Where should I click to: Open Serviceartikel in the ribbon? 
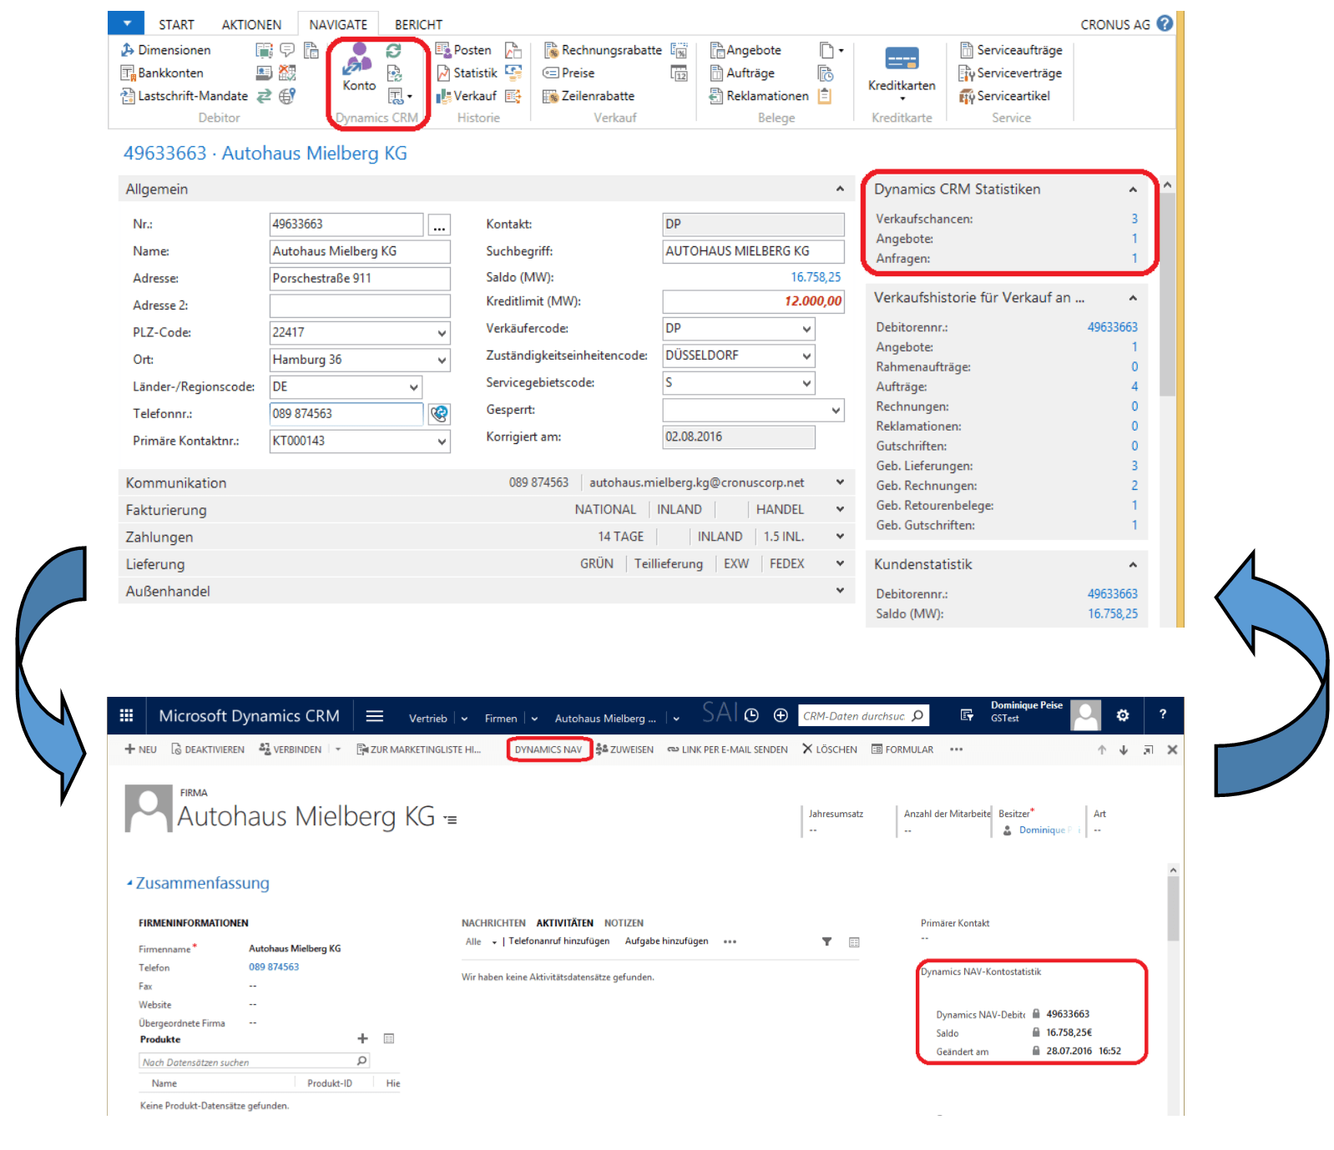(x=1004, y=96)
